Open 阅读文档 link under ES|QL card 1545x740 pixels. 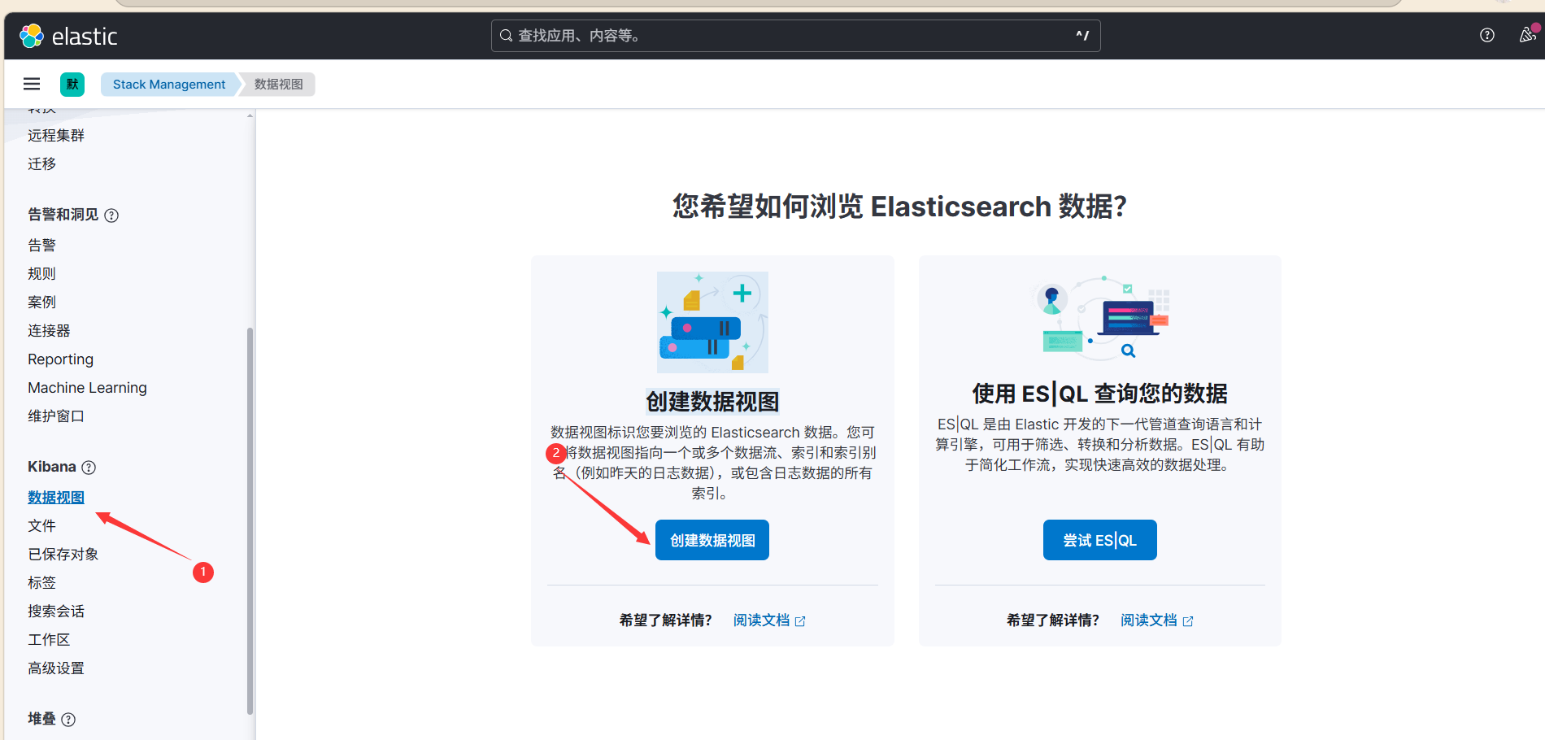(1156, 620)
